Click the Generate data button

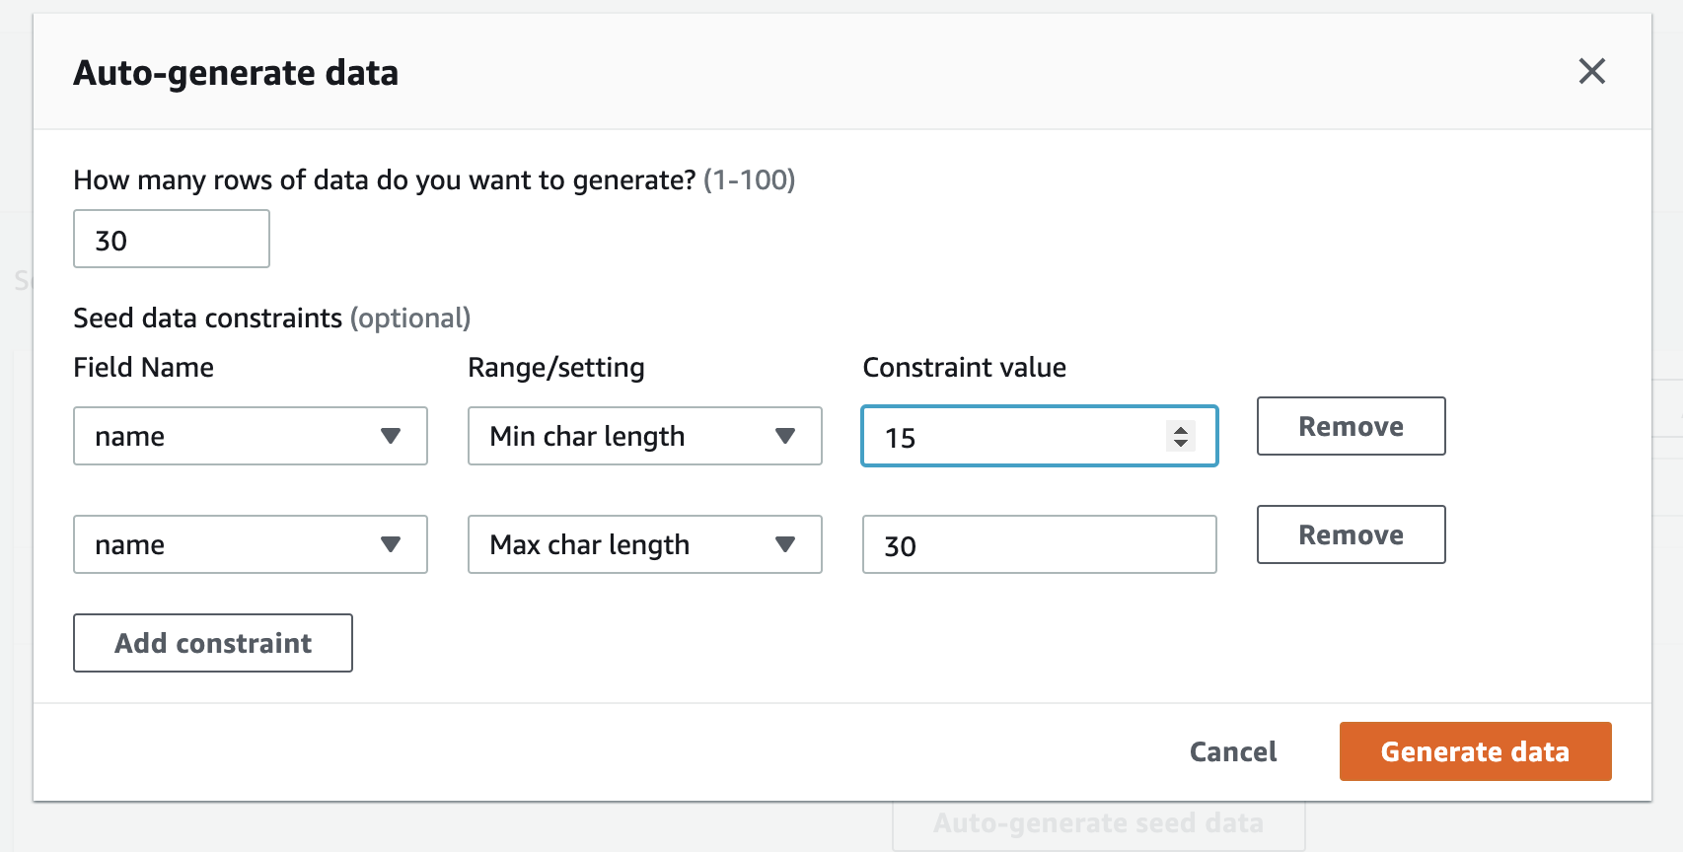tap(1474, 751)
